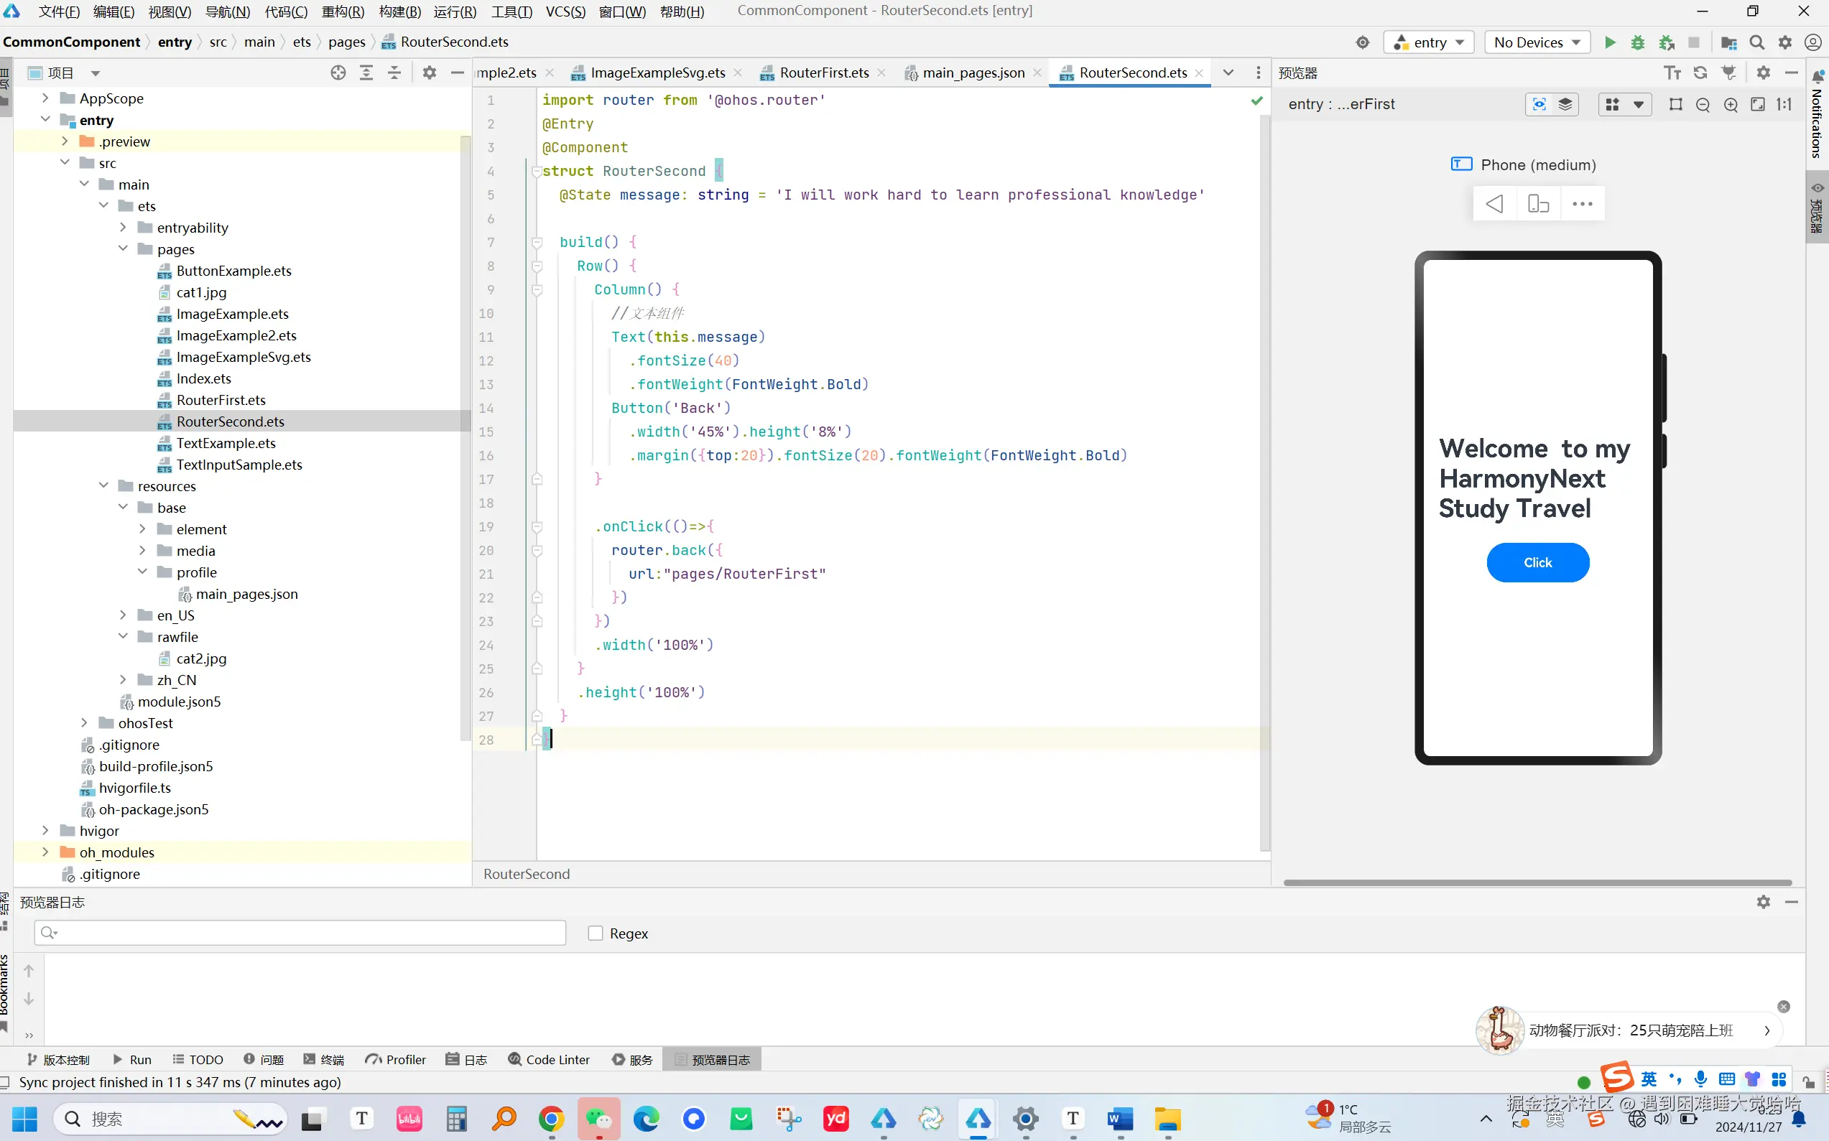The height and width of the screenshot is (1141, 1829).
Task: Toggle the inspector icon in previewer toolbar
Action: 1538,105
